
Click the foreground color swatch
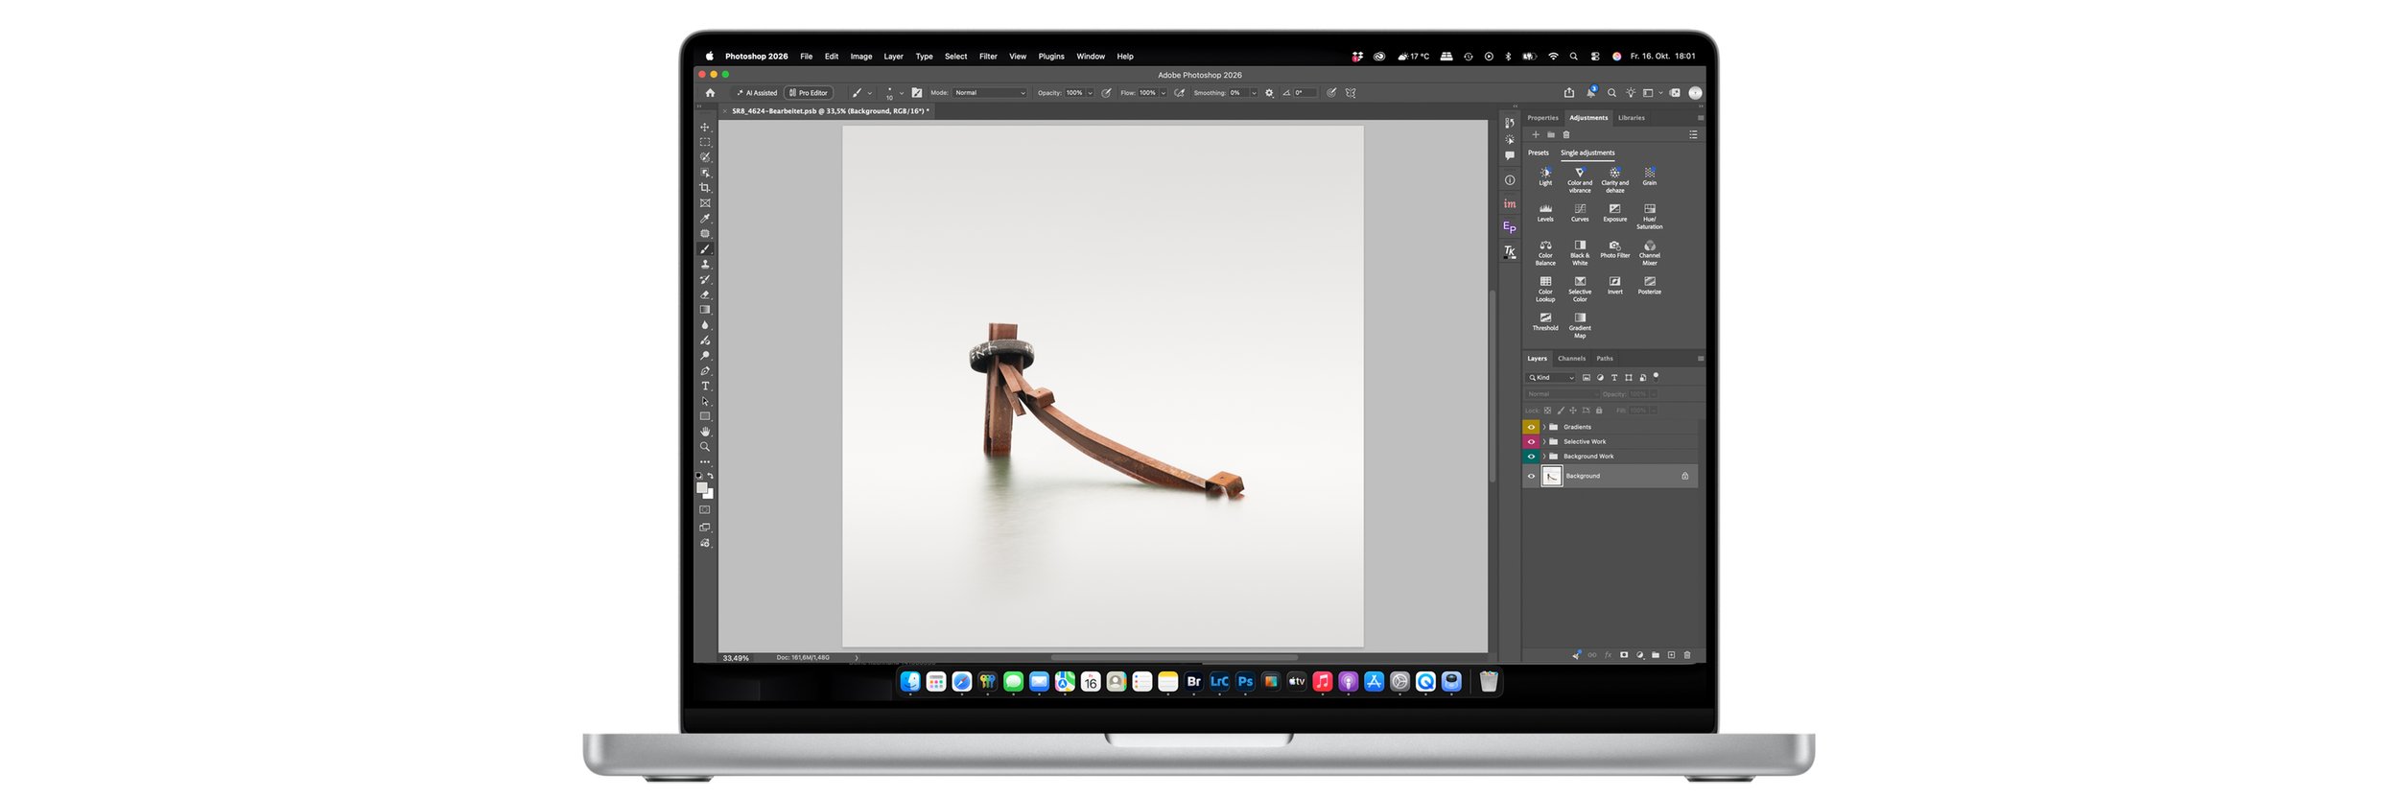click(701, 487)
